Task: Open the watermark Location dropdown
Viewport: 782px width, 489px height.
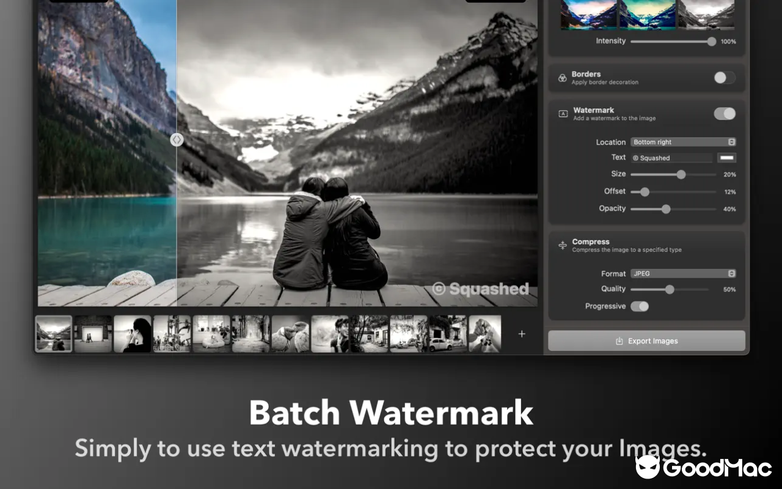Action: tap(682, 142)
